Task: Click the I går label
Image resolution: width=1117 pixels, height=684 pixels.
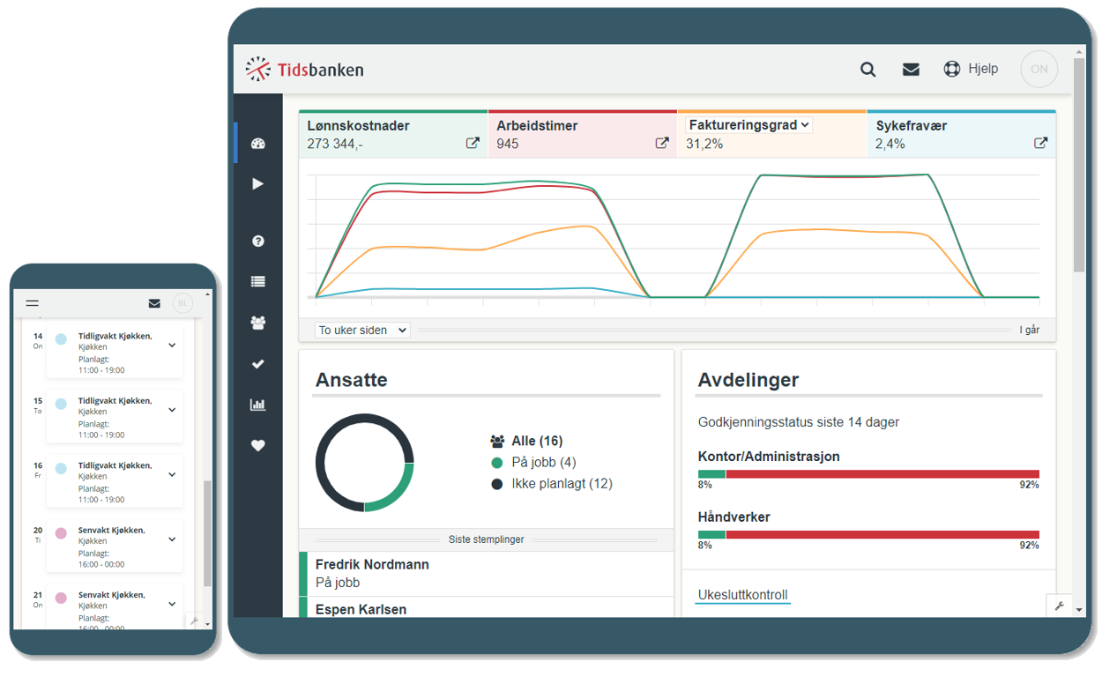Action: tap(1030, 330)
